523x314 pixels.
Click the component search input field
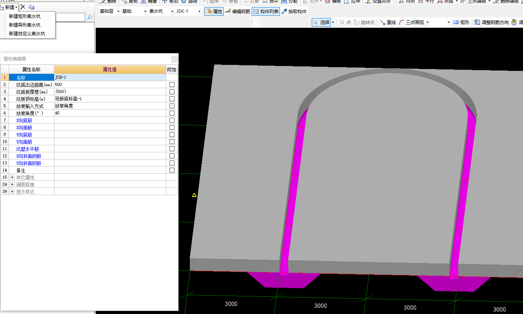point(70,17)
